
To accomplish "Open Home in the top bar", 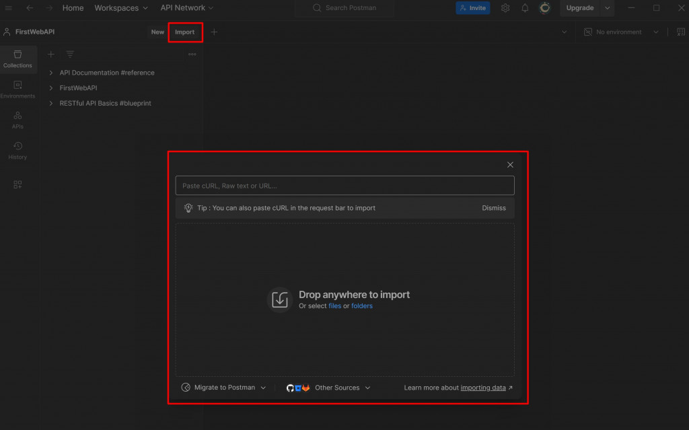I will pos(73,8).
